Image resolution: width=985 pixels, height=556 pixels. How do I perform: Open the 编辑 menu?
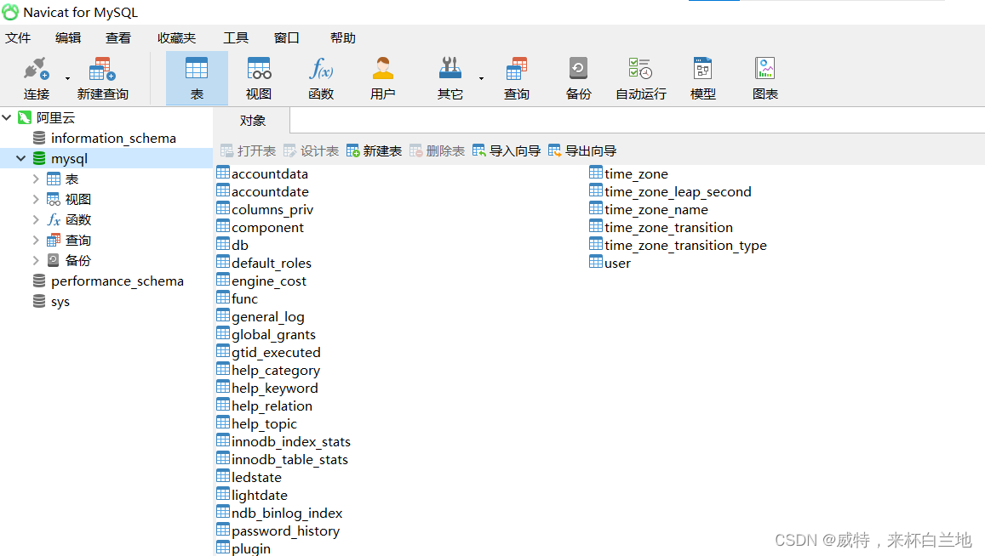pos(68,37)
